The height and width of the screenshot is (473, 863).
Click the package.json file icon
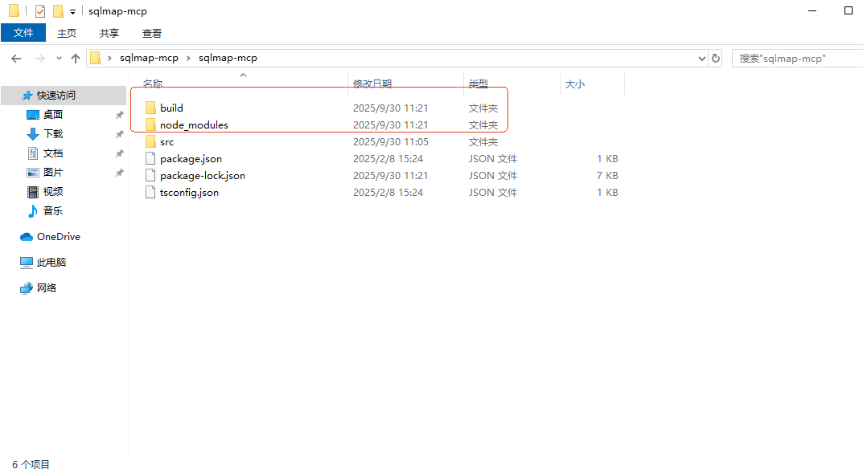pos(150,158)
